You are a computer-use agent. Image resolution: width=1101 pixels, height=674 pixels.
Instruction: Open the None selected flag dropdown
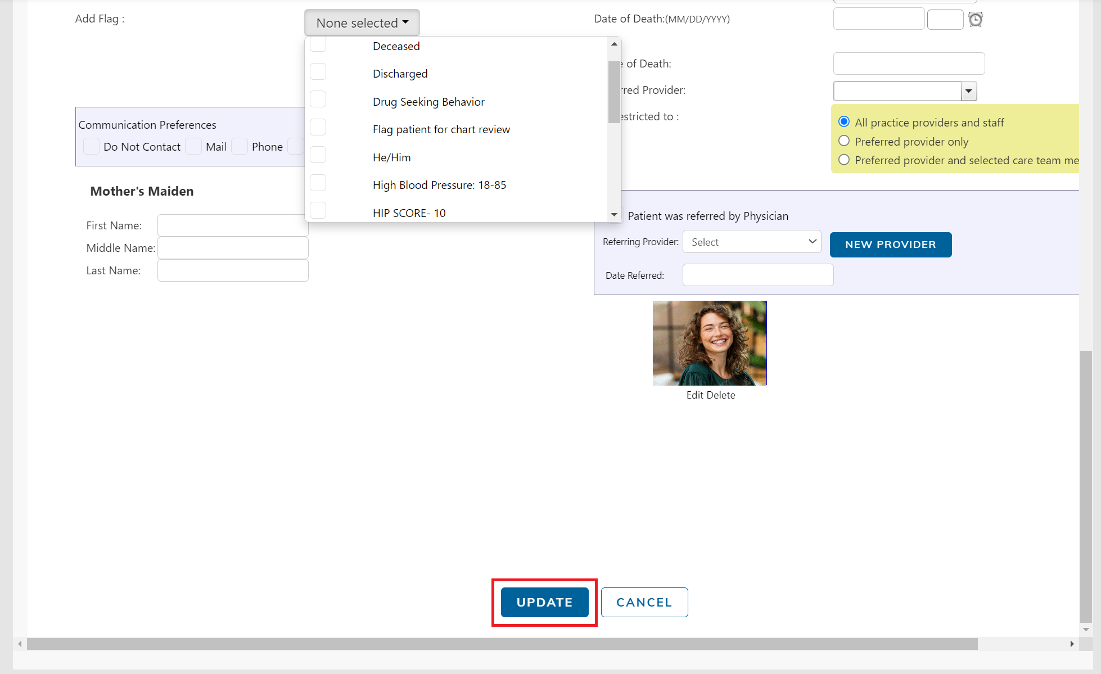tap(362, 22)
